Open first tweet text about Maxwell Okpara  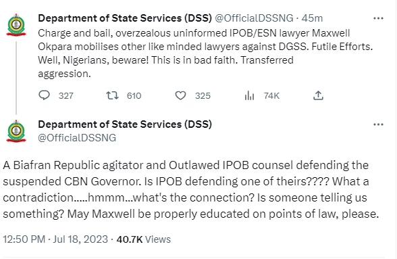[205, 53]
